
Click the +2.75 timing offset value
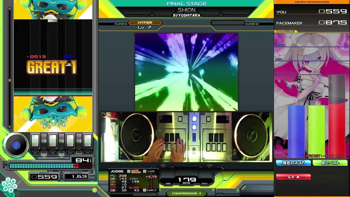click(x=151, y=177)
